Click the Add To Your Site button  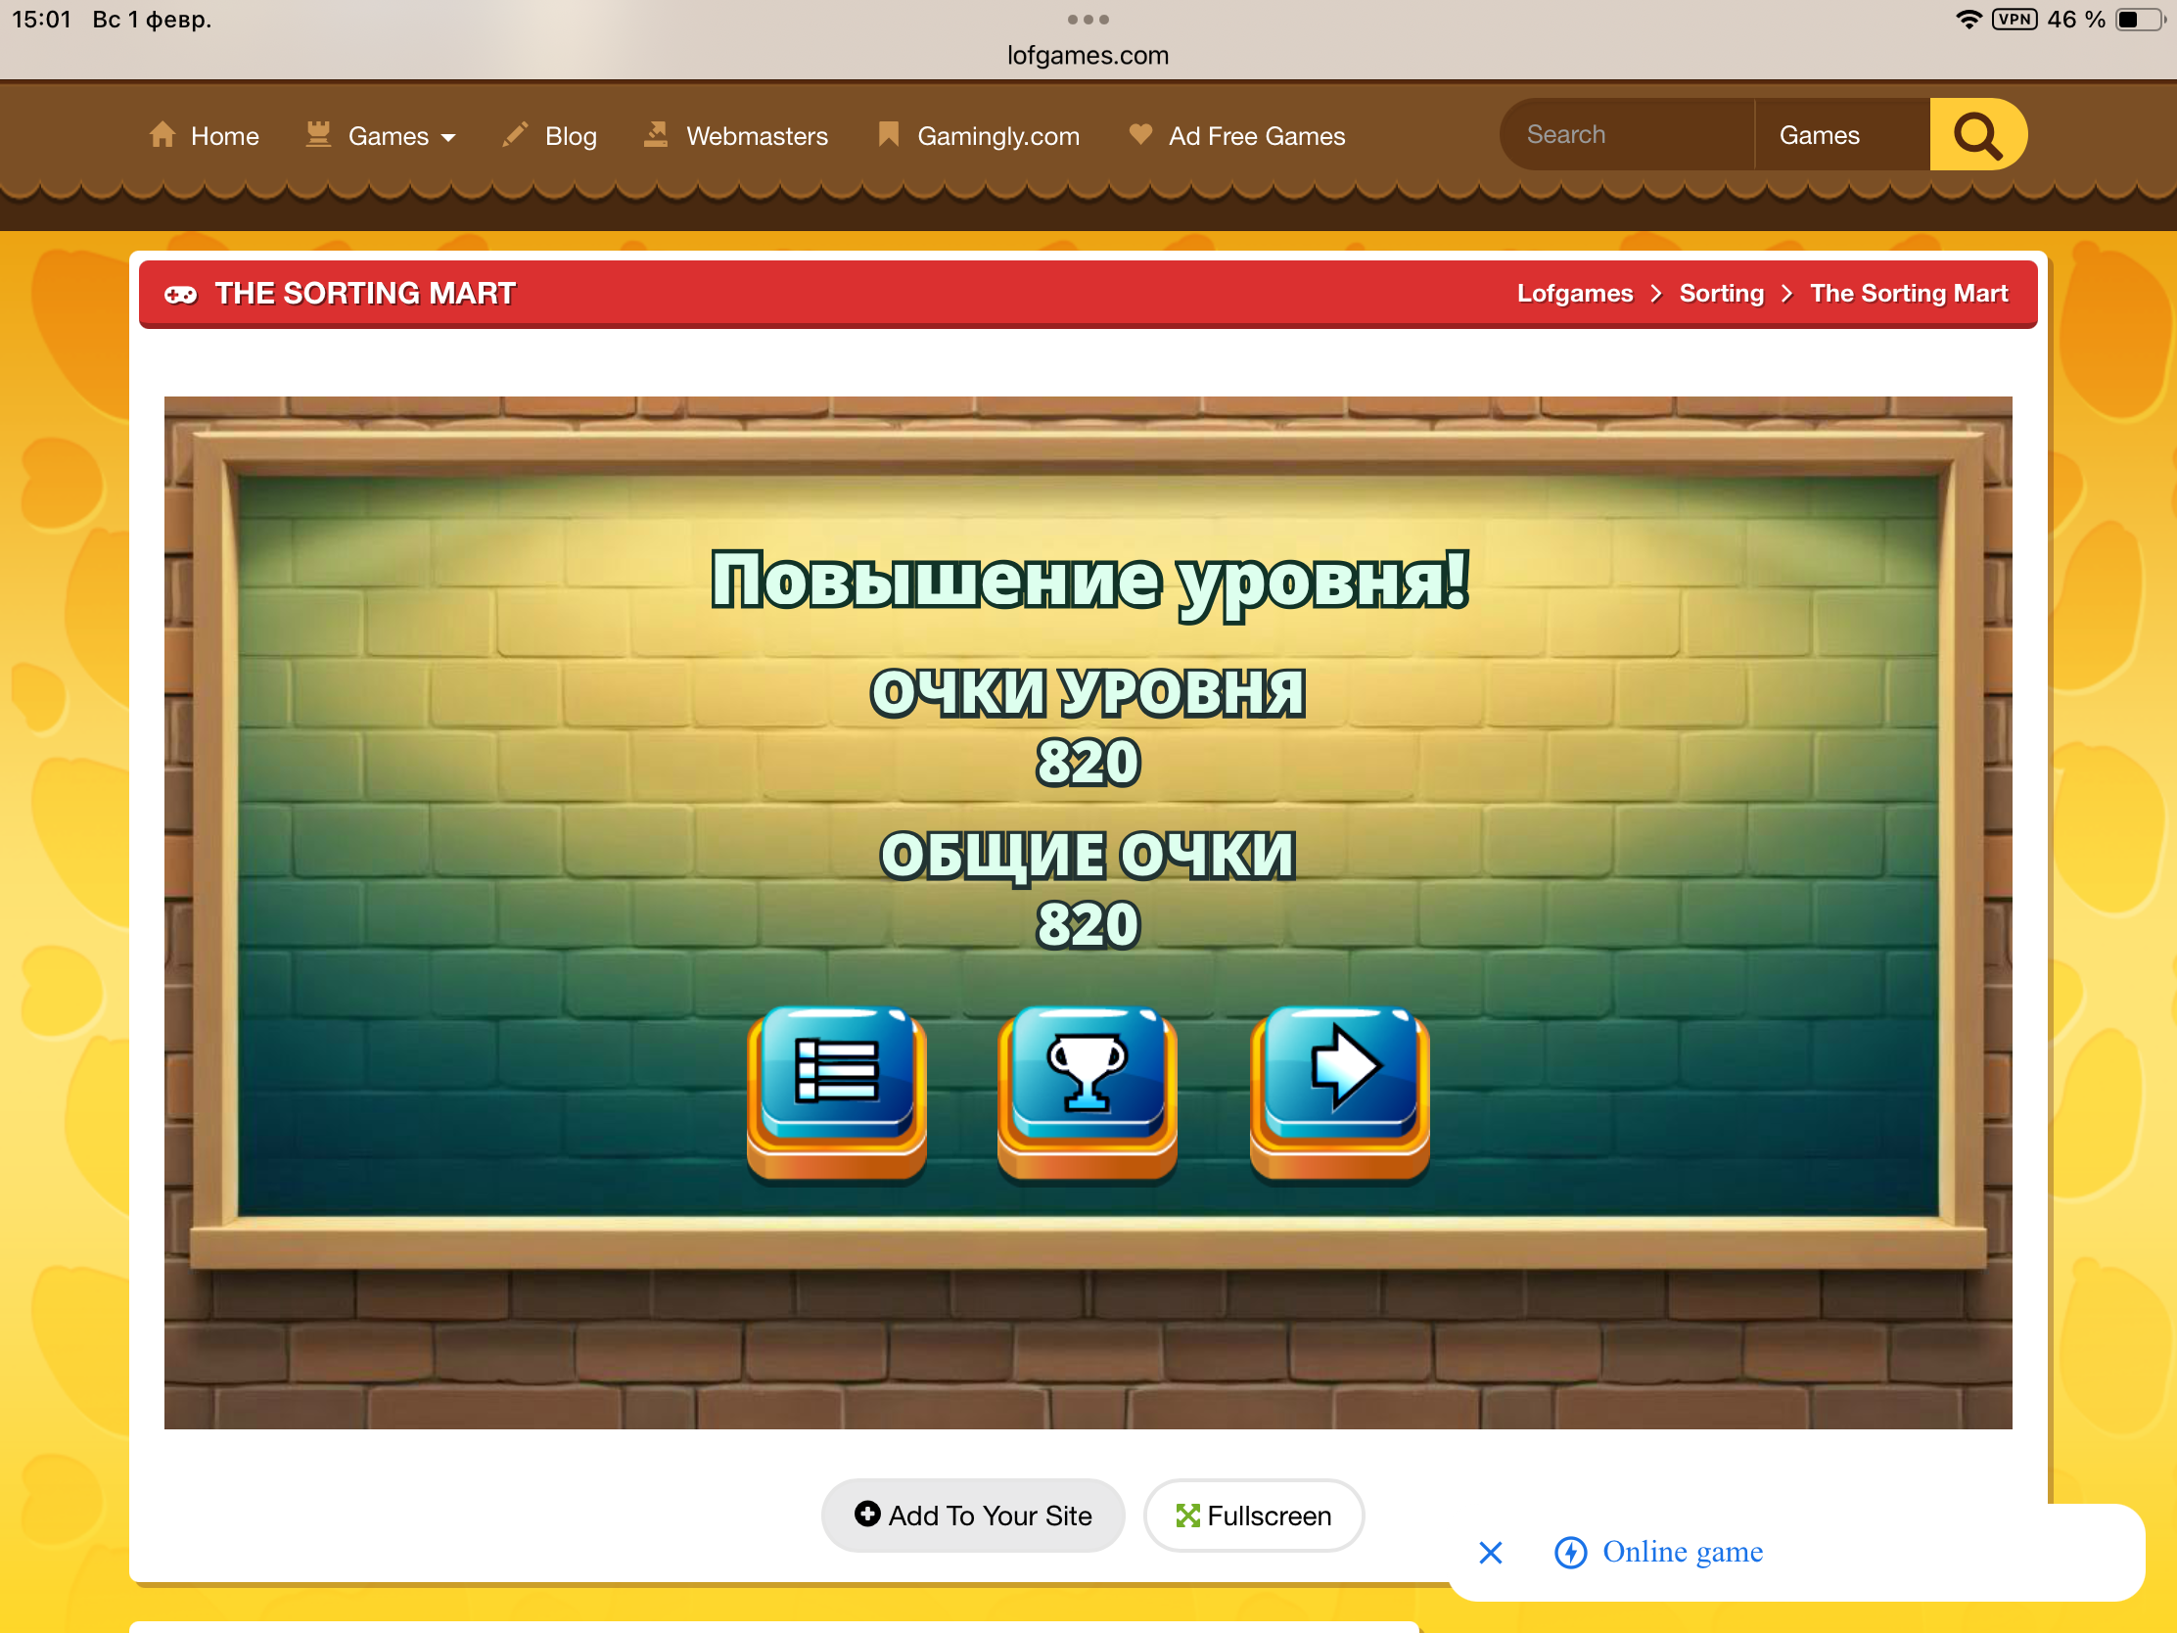click(972, 1515)
